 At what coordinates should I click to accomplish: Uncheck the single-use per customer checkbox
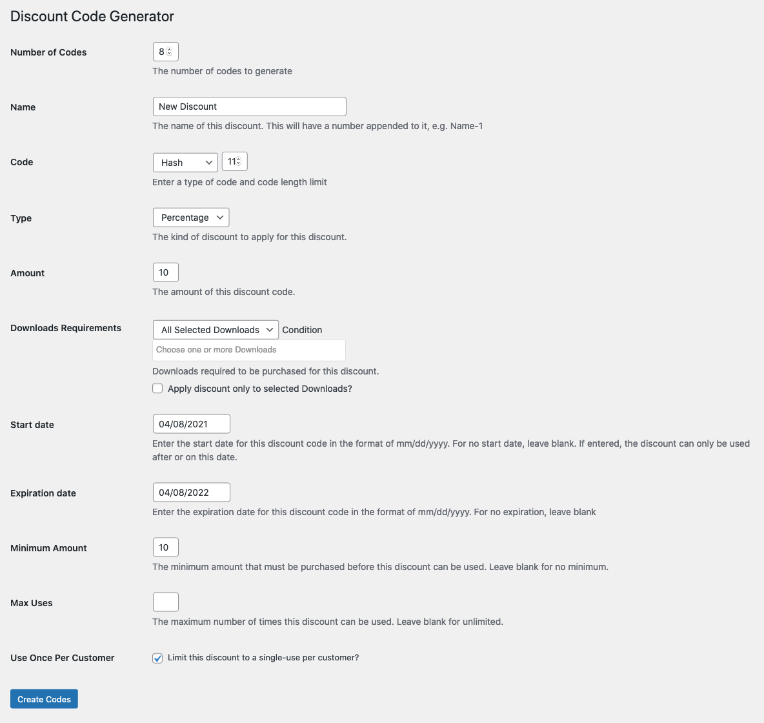pos(157,658)
